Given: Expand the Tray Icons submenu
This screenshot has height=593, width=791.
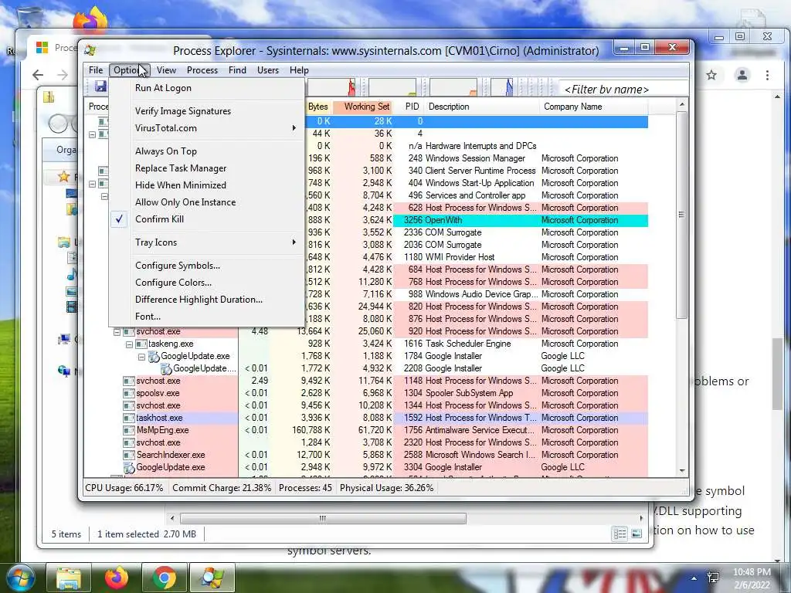Looking at the screenshot, I should [x=207, y=242].
